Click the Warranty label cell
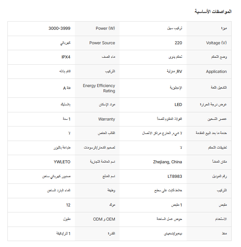Viewport: 241px width, 247px height. (107, 119)
